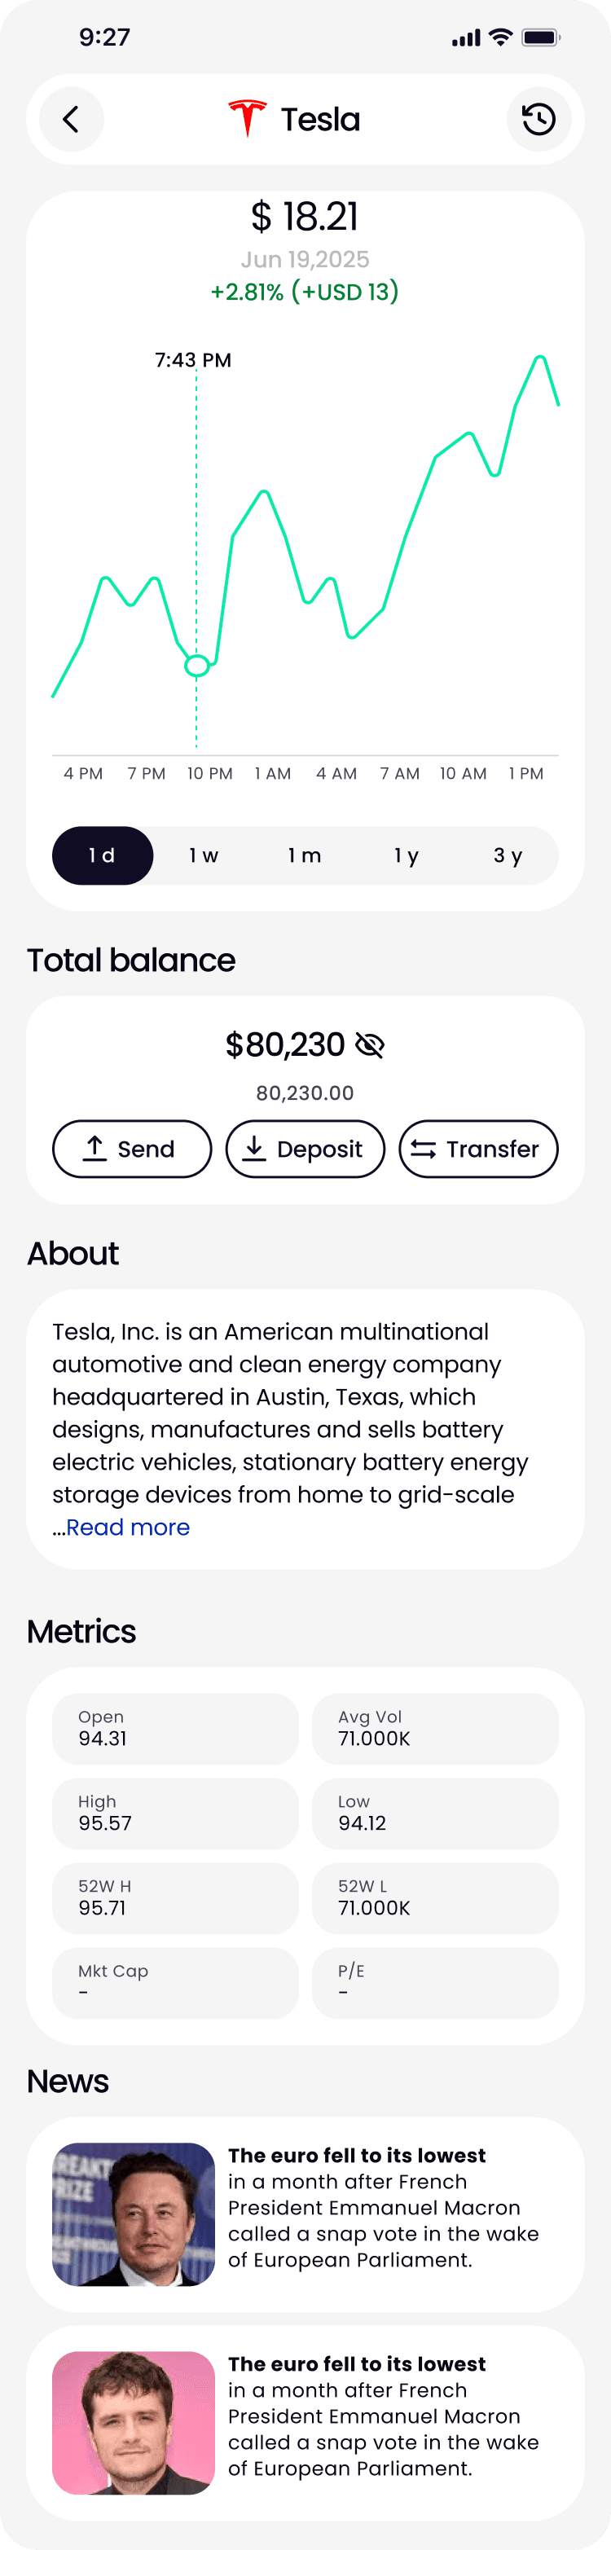Click the Transfer button
The width and height of the screenshot is (611, 2550).
coord(478,1148)
